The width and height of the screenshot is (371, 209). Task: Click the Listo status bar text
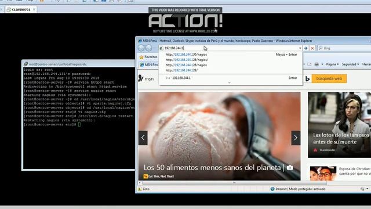(146, 189)
